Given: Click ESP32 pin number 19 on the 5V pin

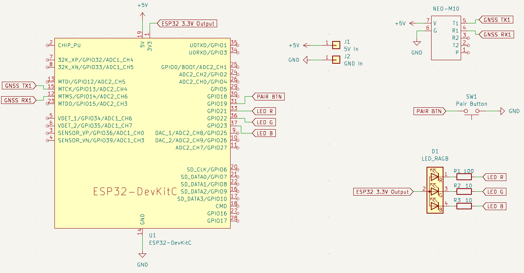Looking at the screenshot, I should pyautogui.click(x=139, y=34).
